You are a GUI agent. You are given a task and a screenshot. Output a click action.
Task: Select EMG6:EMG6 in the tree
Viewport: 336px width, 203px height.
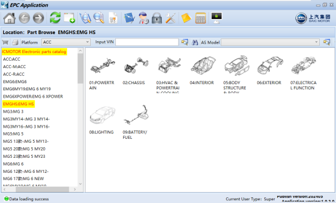click(x=15, y=81)
